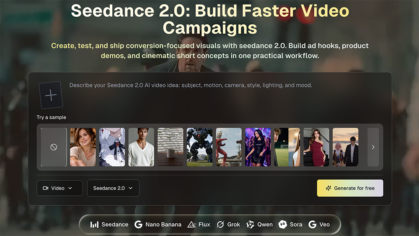Click the "Try a sample" label
Viewport: 419px width, 236px height.
pyautogui.click(x=51, y=117)
